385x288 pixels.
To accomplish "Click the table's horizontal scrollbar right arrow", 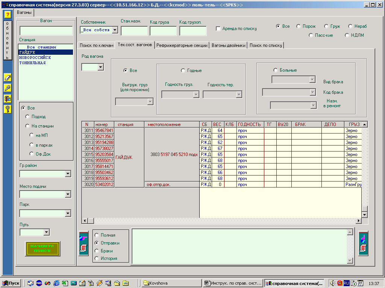I will point(358,221).
